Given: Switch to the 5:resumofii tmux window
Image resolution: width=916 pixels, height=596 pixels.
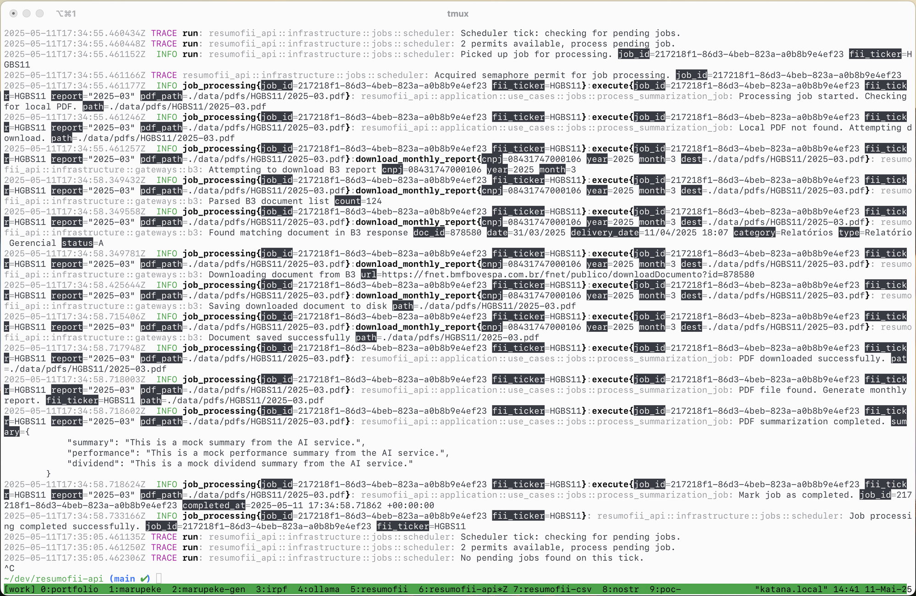Looking at the screenshot, I should point(379,590).
